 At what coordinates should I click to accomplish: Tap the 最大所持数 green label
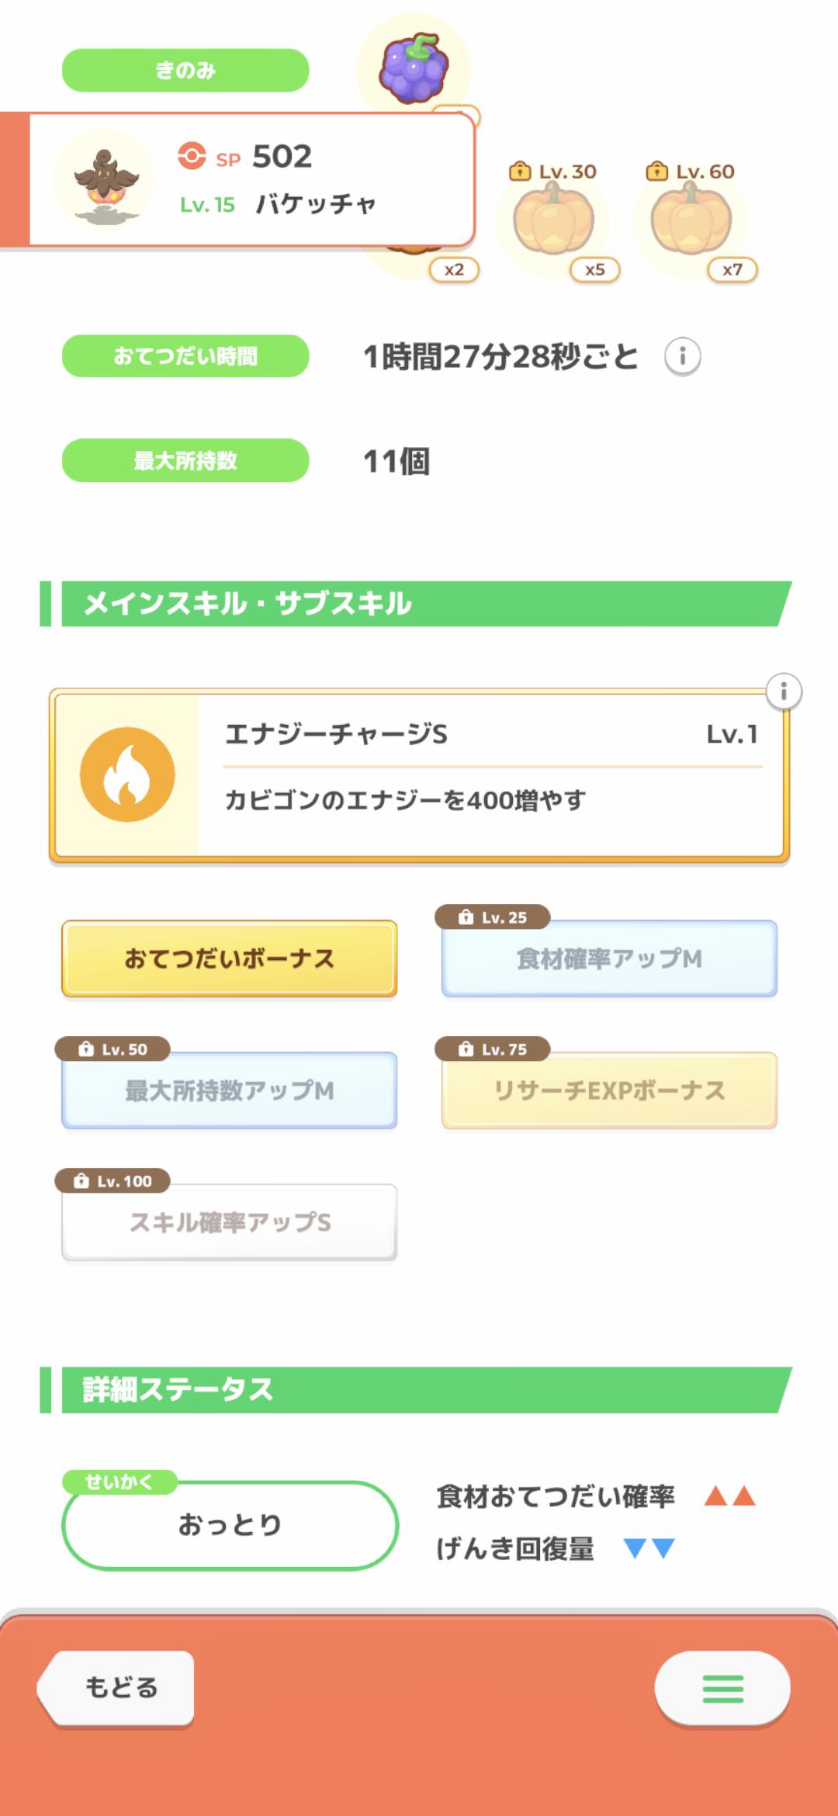(x=185, y=460)
